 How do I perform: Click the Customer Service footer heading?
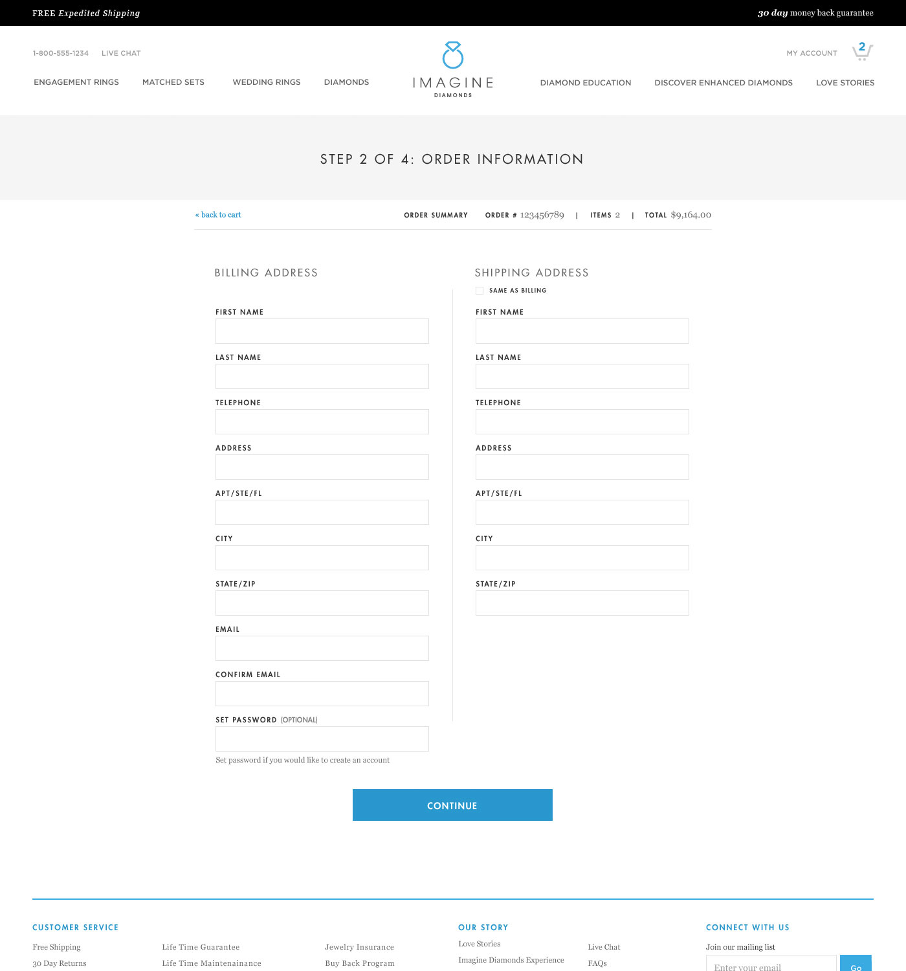(x=76, y=928)
